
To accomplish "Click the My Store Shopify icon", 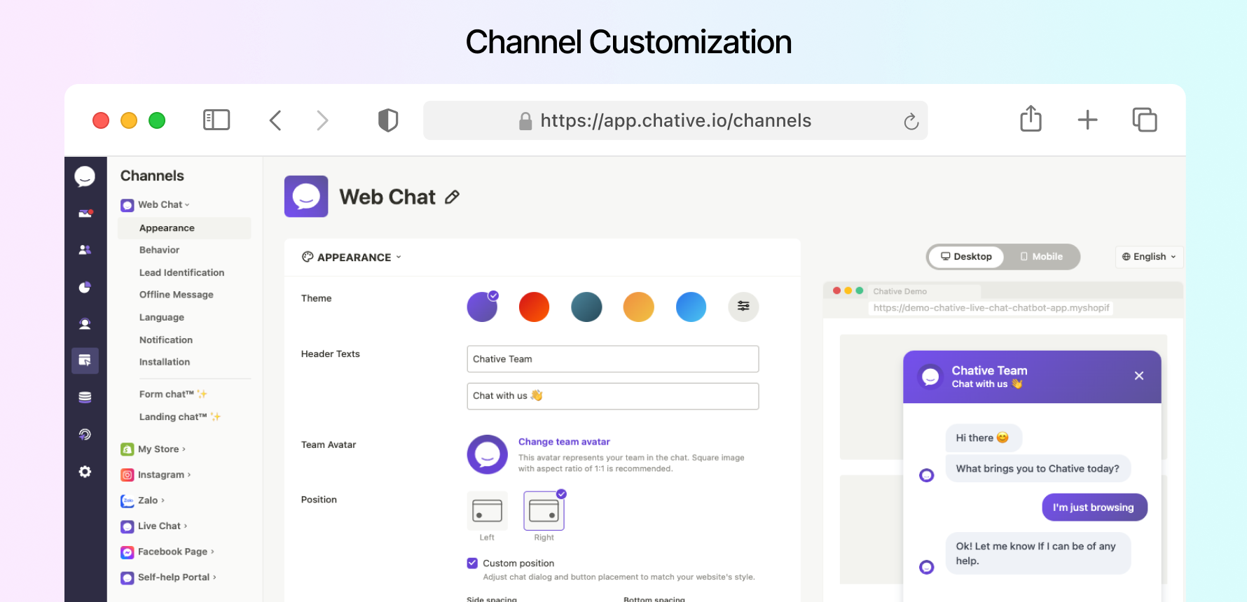I will (x=127, y=449).
